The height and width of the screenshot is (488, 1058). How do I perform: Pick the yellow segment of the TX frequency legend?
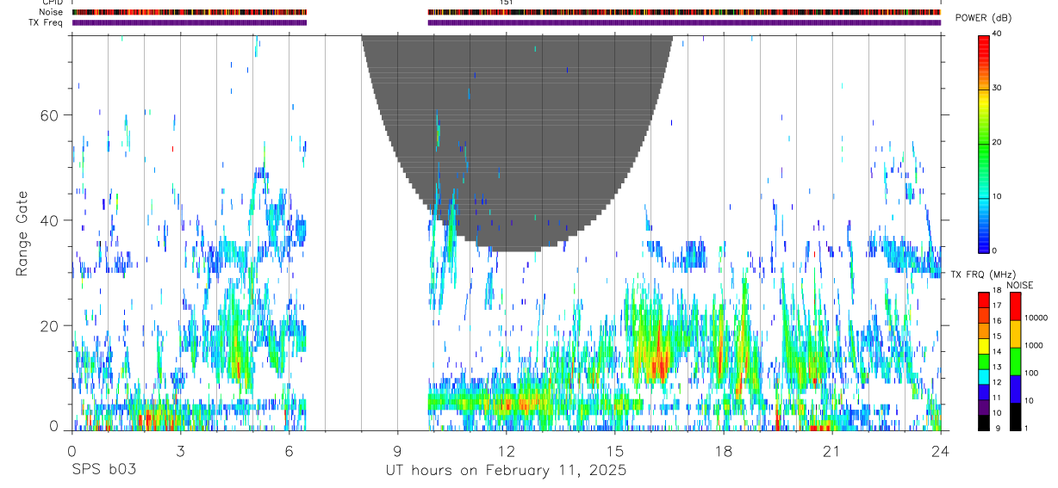[984, 346]
